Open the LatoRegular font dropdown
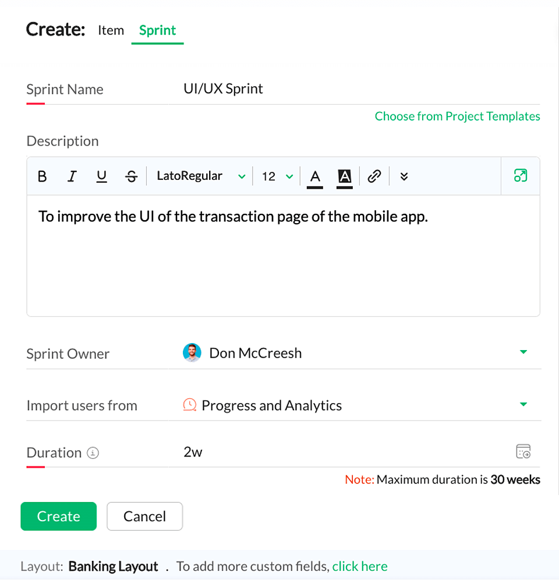The width and height of the screenshot is (559, 583). (x=200, y=176)
